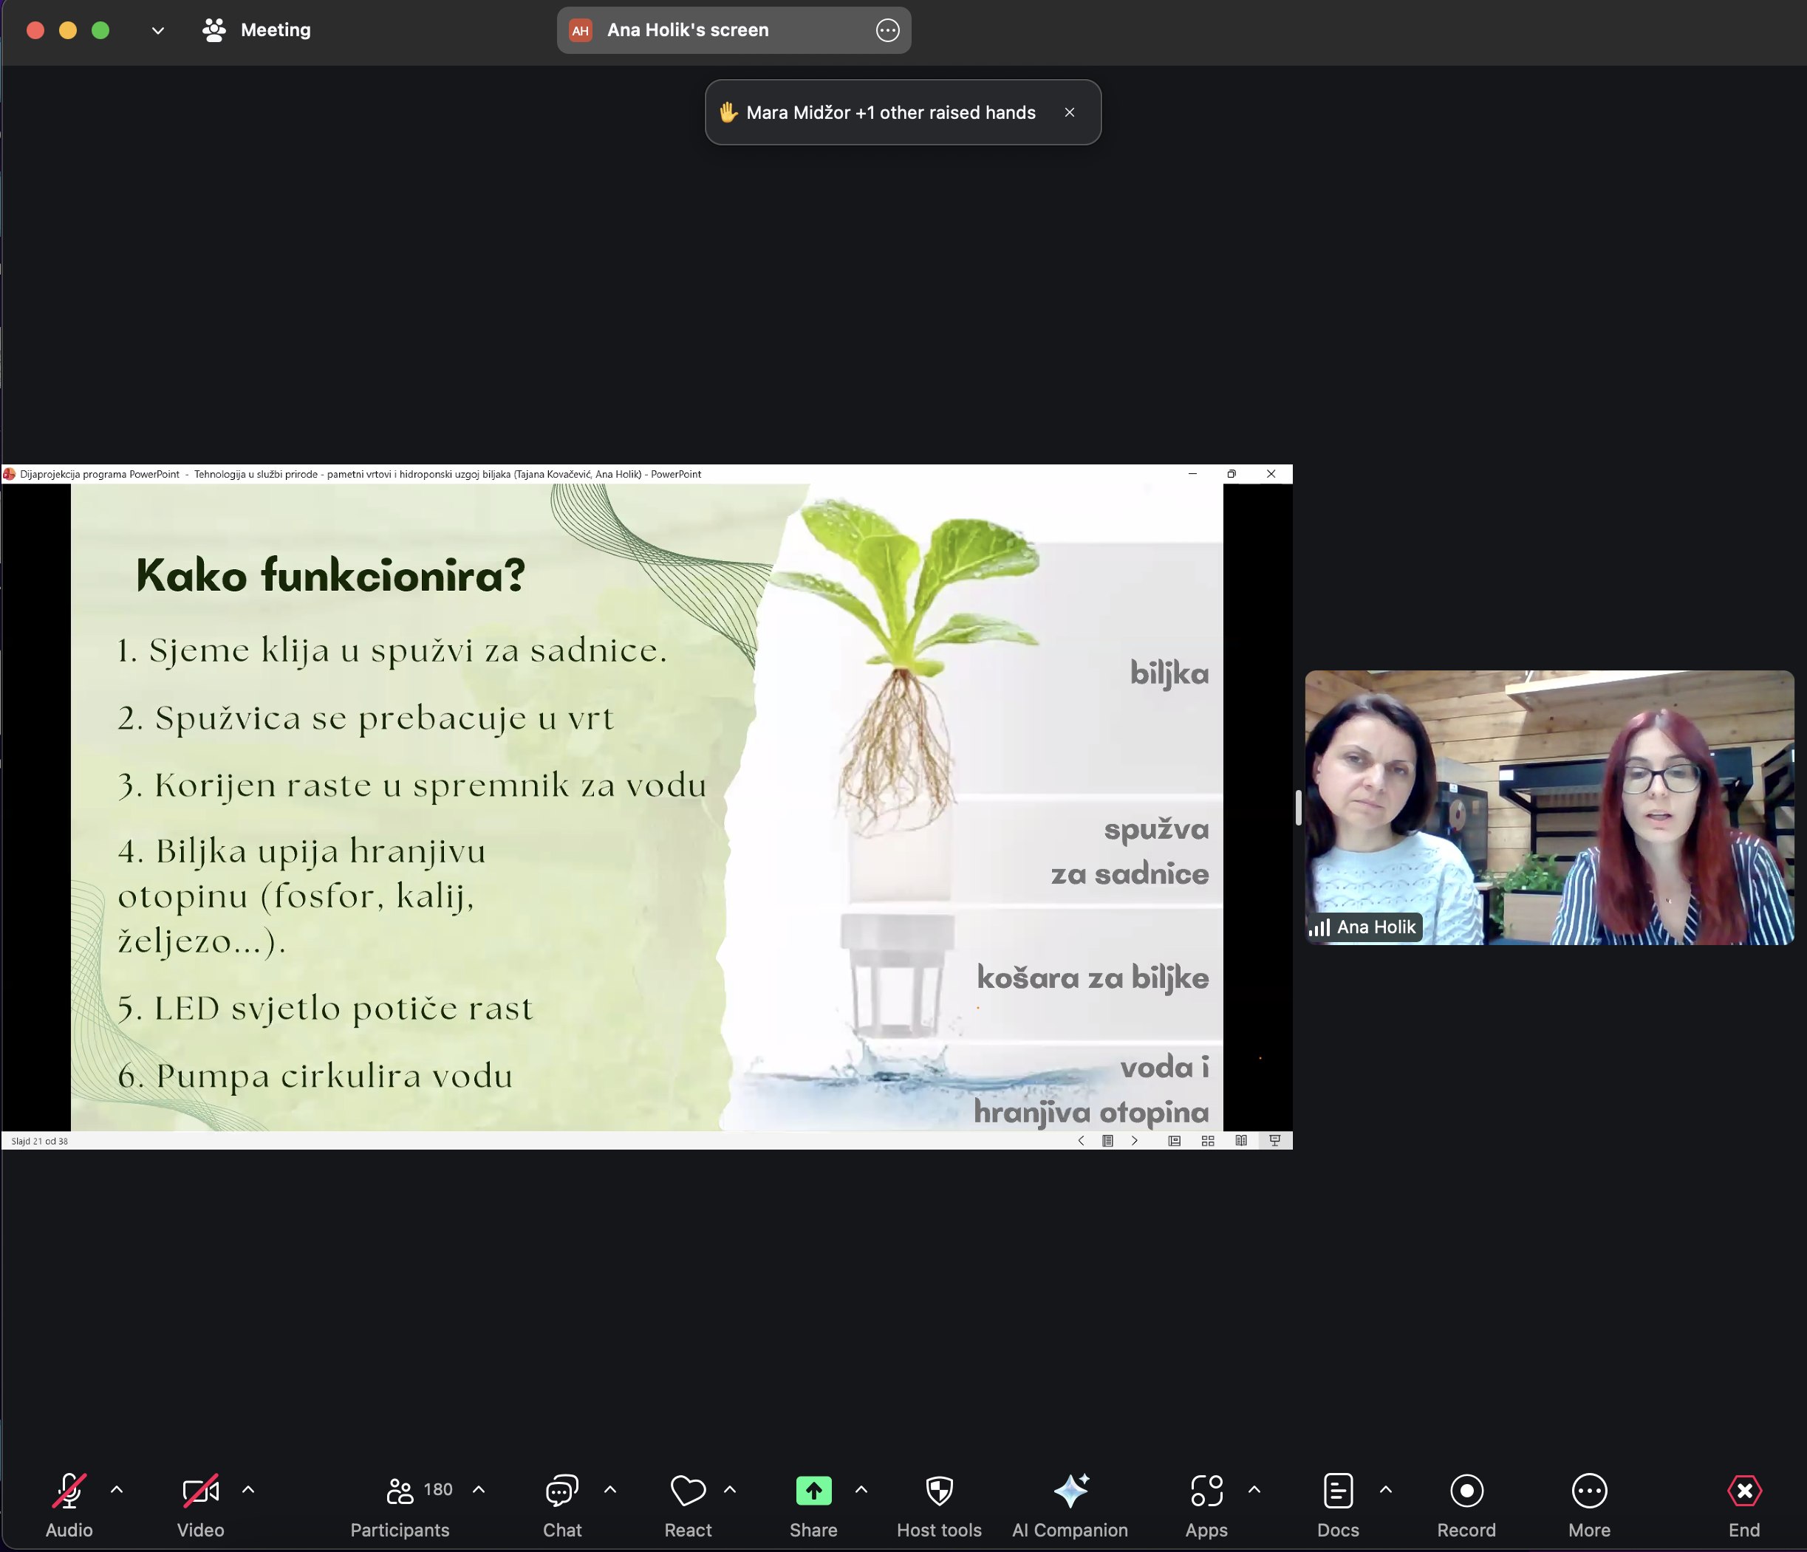
Task: Open the Apps panel
Action: tap(1205, 1504)
